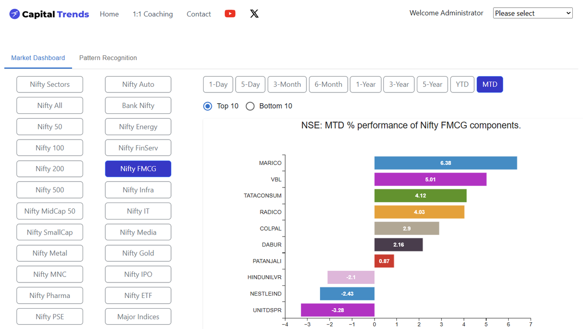The width and height of the screenshot is (583, 329).
Task: Select the Bottom 10 radio button
Action: [x=250, y=106]
